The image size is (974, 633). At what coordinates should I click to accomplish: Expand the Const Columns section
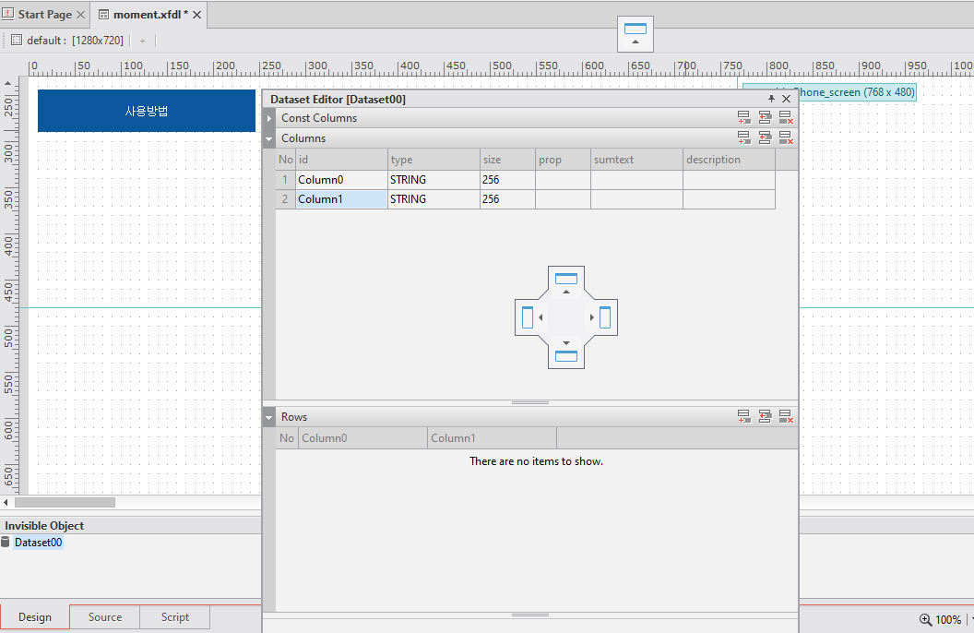[x=269, y=118]
